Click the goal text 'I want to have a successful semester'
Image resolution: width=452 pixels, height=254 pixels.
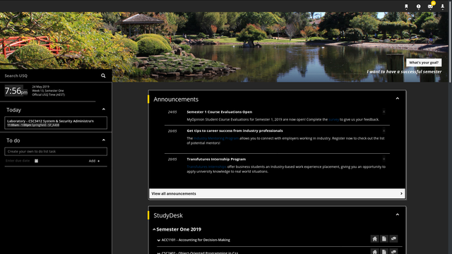pos(404,72)
